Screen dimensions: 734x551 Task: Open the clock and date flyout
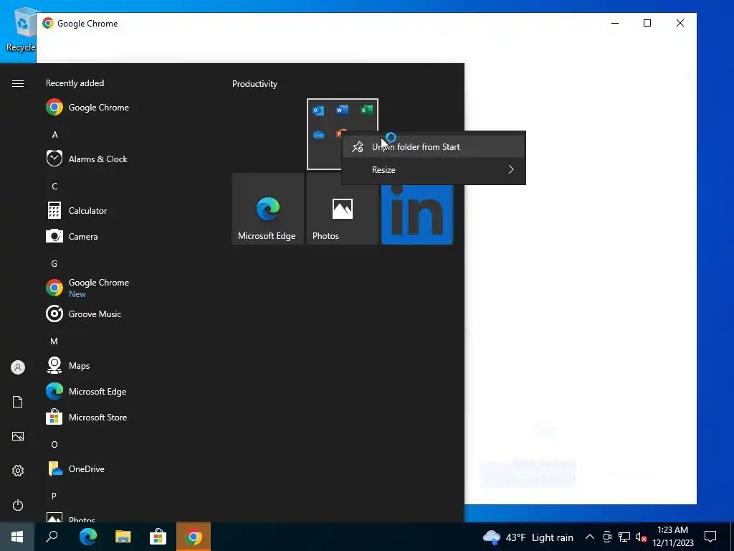click(x=672, y=537)
